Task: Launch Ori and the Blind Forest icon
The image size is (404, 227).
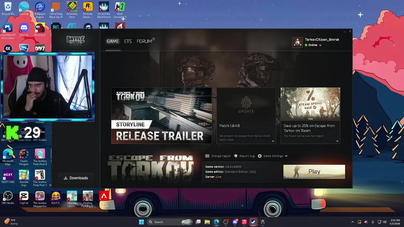Action: point(104,10)
